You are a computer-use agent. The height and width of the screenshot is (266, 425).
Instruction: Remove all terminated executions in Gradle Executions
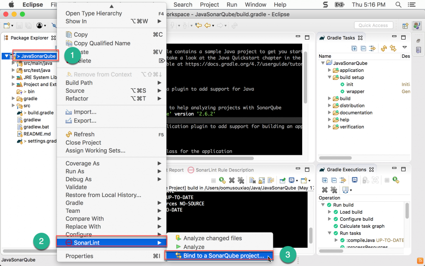tap(334, 190)
